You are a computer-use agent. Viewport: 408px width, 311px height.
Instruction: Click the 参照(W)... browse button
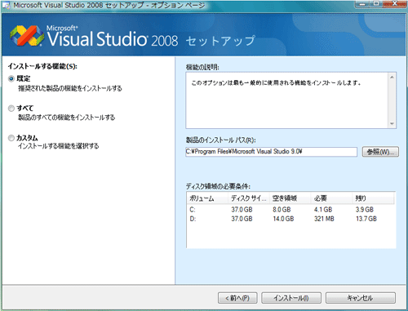tap(380, 152)
